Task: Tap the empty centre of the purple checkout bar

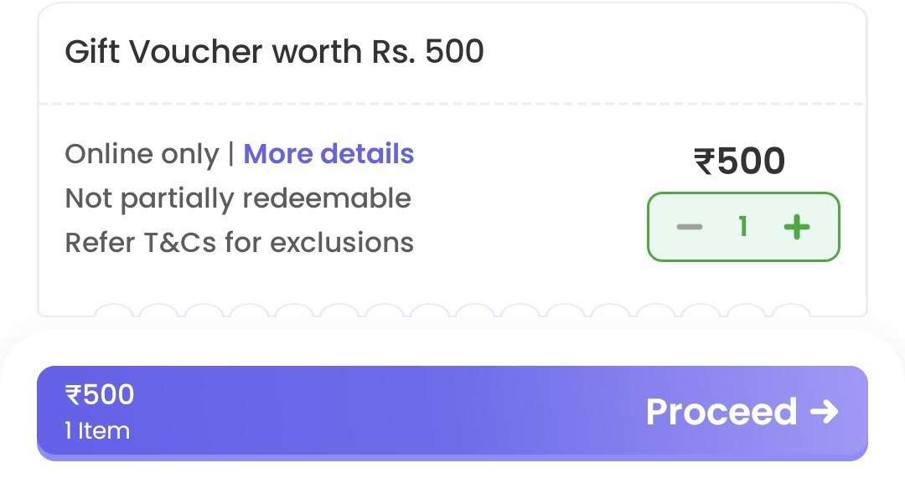Action: pyautogui.click(x=377, y=412)
